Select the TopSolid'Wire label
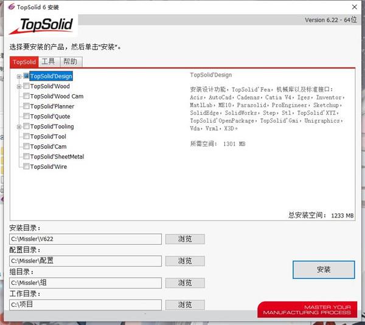This screenshot has width=365, height=325. 49,166
